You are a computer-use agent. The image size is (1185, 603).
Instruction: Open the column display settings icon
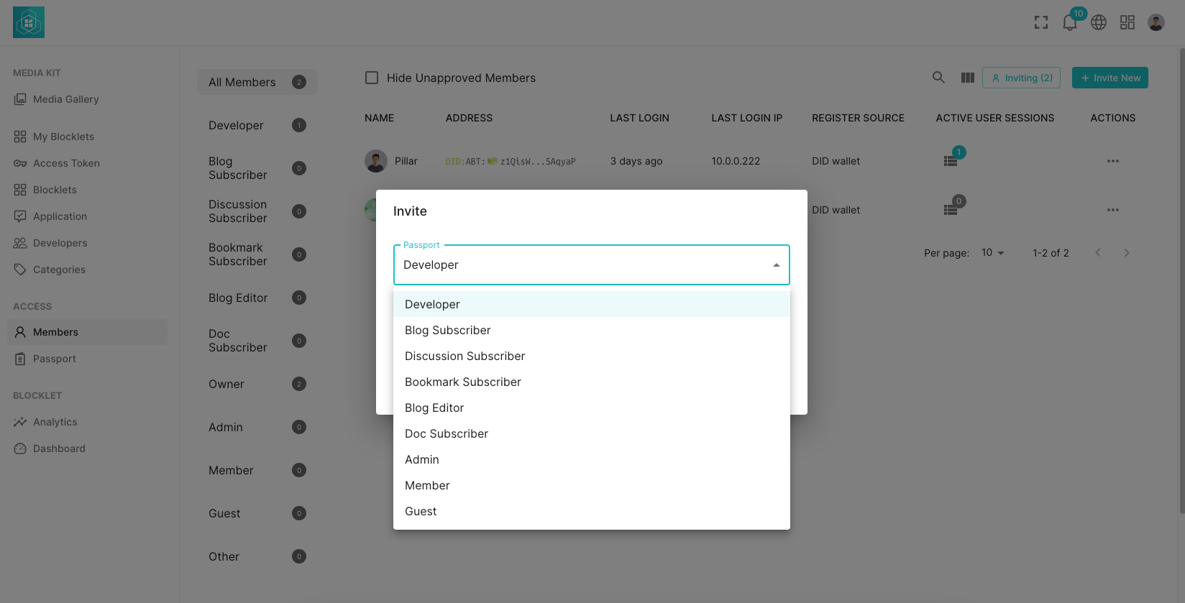pos(967,78)
